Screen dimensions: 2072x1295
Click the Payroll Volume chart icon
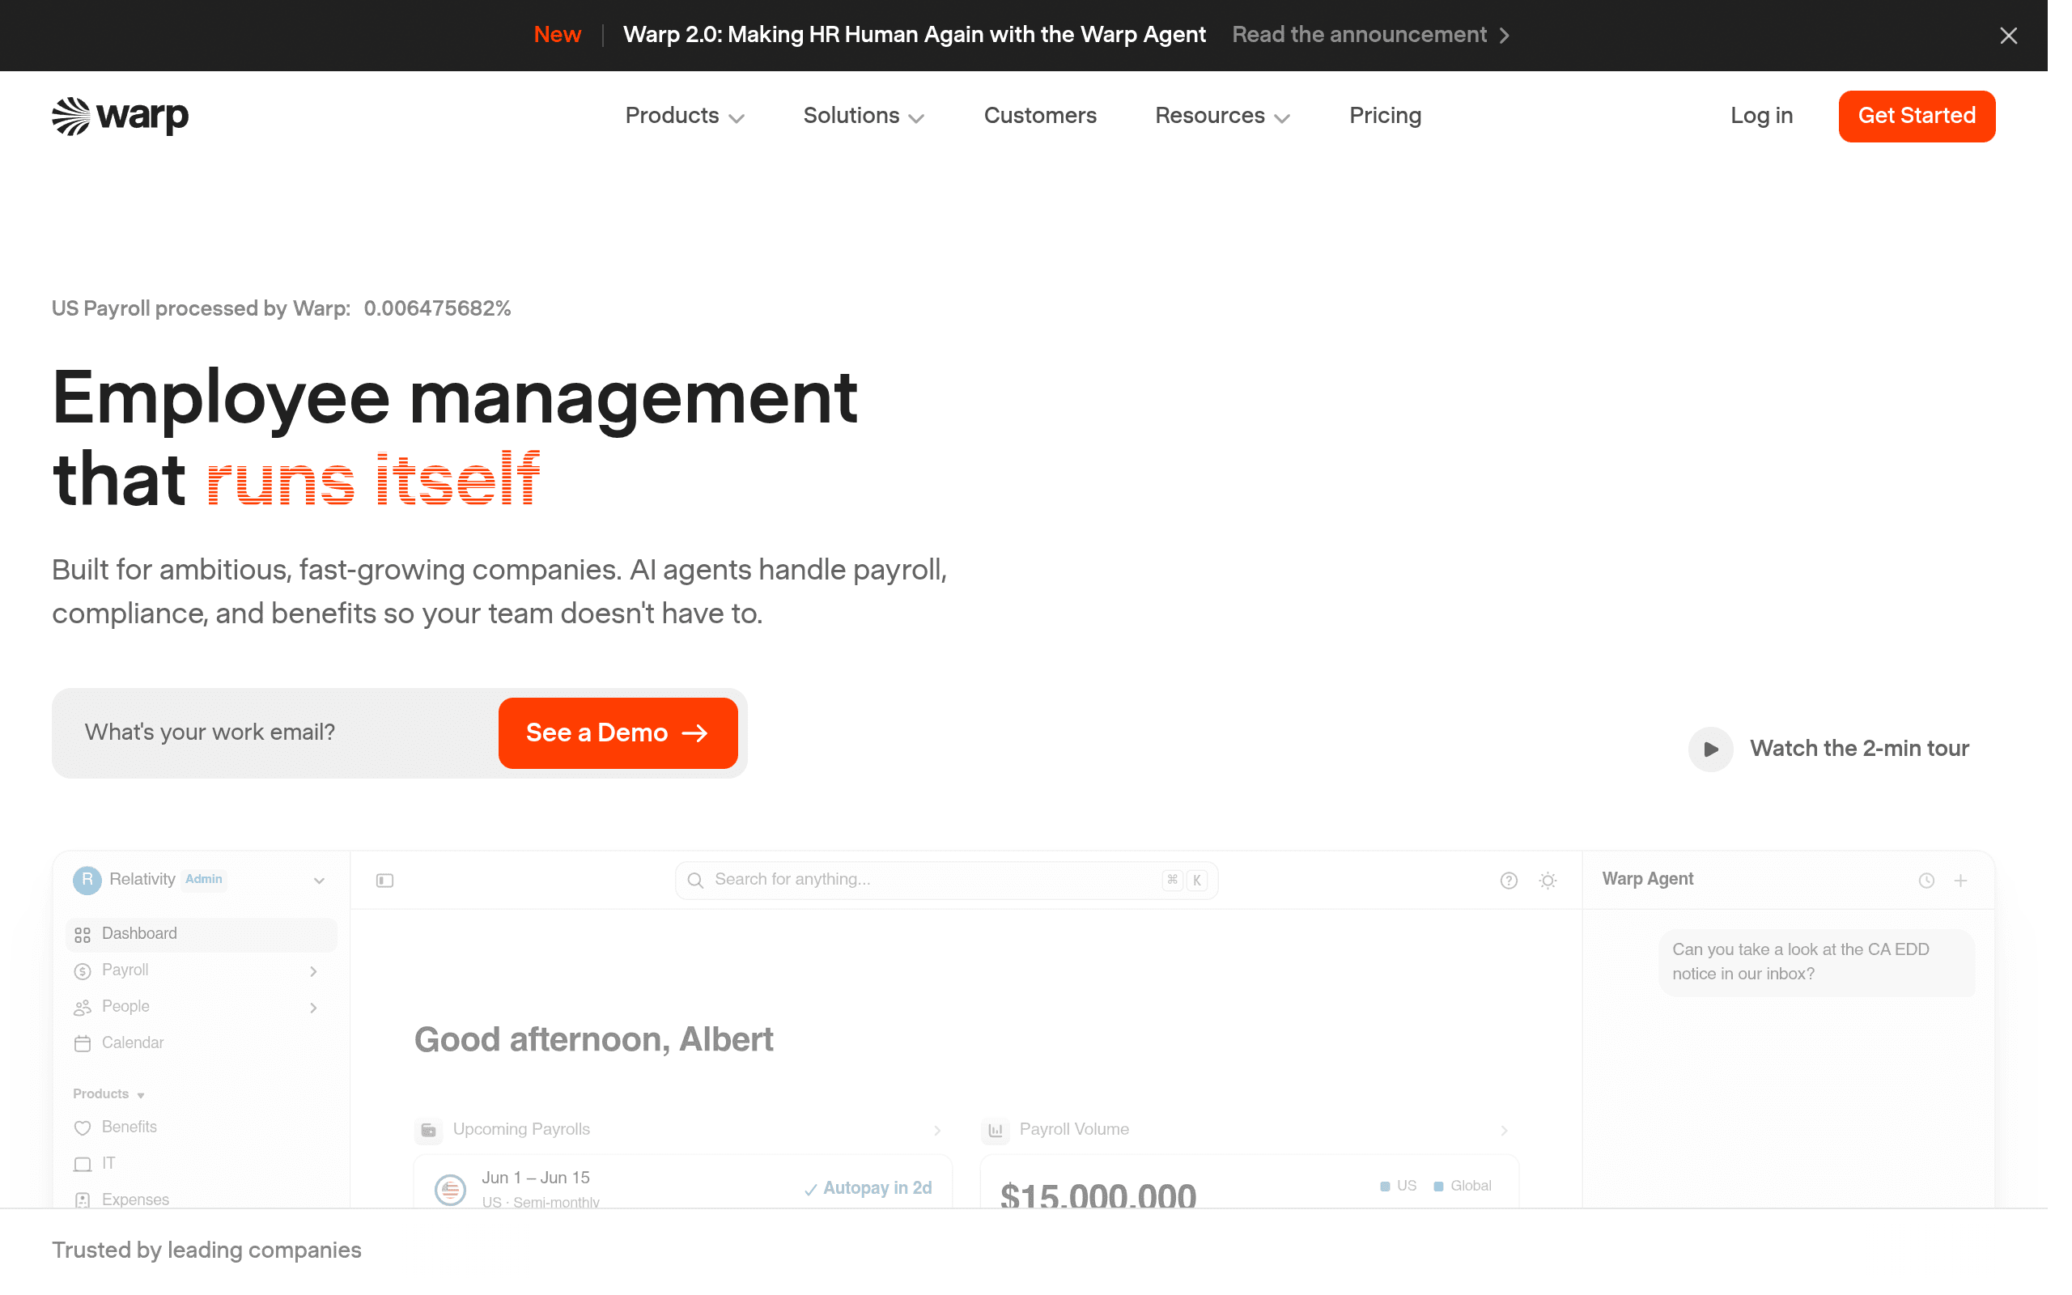click(995, 1131)
